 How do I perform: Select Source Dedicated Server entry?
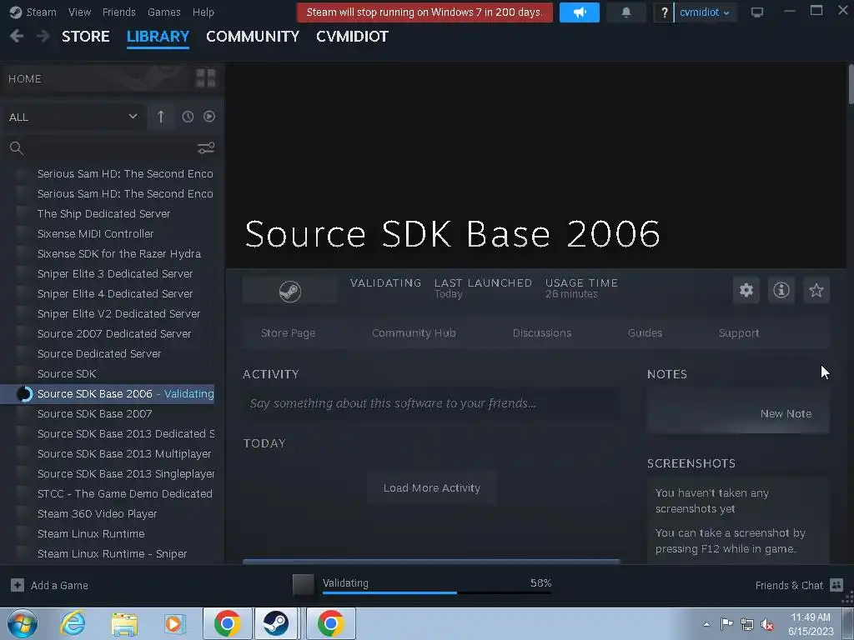[99, 353]
